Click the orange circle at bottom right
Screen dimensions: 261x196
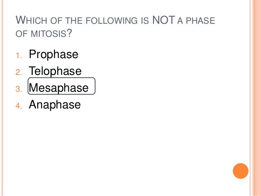point(241,171)
